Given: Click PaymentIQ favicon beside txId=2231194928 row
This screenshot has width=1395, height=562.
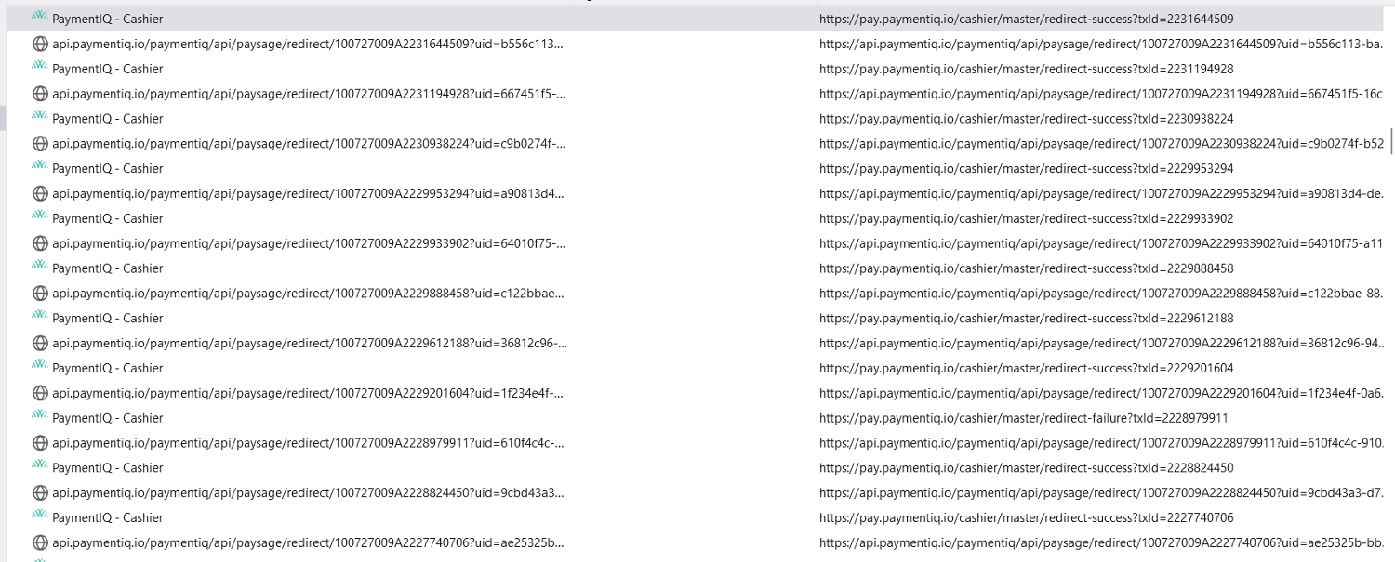Looking at the screenshot, I should (40, 66).
